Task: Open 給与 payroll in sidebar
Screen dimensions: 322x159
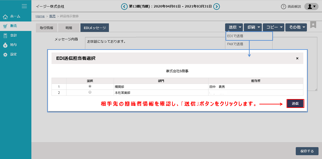Action: (x=13, y=45)
